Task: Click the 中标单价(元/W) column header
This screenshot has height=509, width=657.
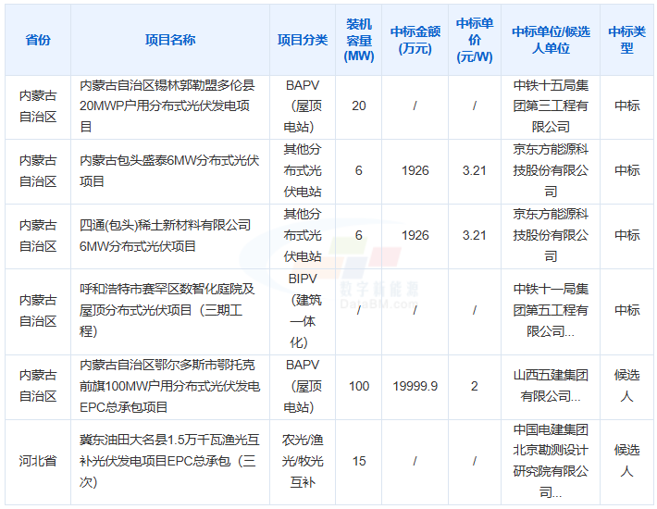Action: 475,40
